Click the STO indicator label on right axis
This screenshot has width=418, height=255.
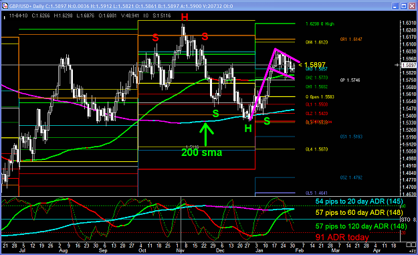(x=405, y=220)
